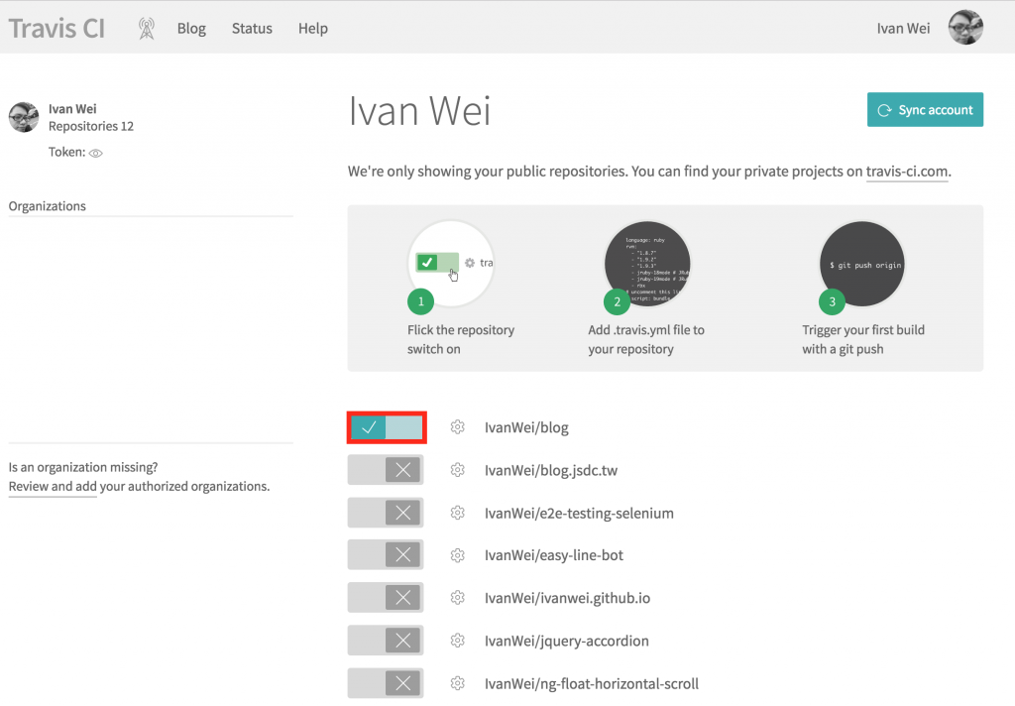The image size is (1015, 706).
Task: Click the step 1 switch illustration
Action: click(x=451, y=263)
